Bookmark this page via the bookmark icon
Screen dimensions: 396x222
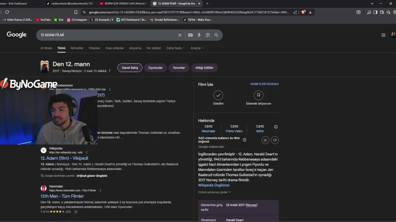tap(76, 12)
